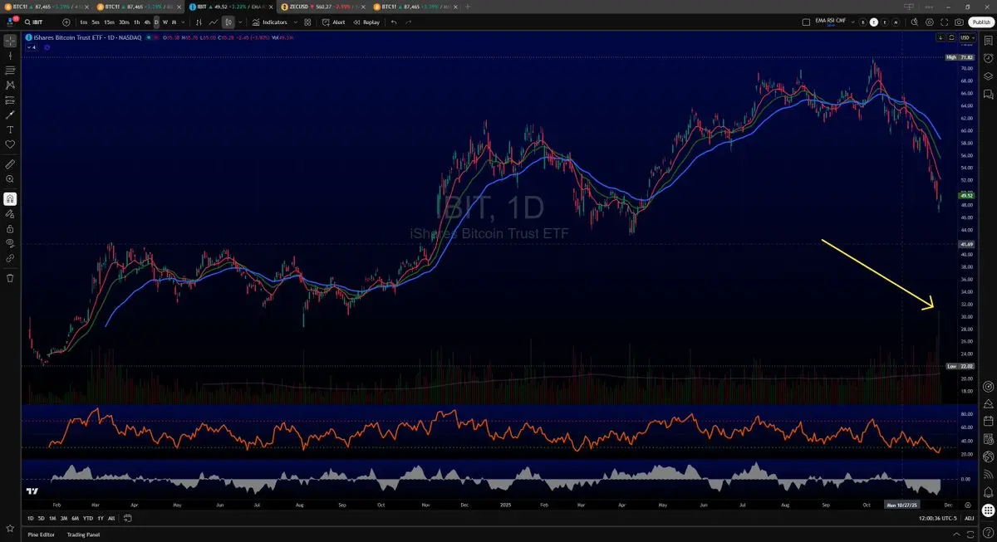Open the IBIT symbol search box
The image size is (997, 542).
click(x=41, y=22)
